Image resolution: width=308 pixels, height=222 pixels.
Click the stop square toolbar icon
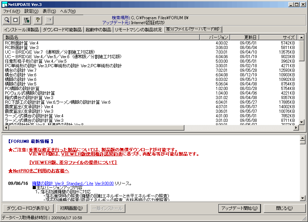(x=15, y=20)
